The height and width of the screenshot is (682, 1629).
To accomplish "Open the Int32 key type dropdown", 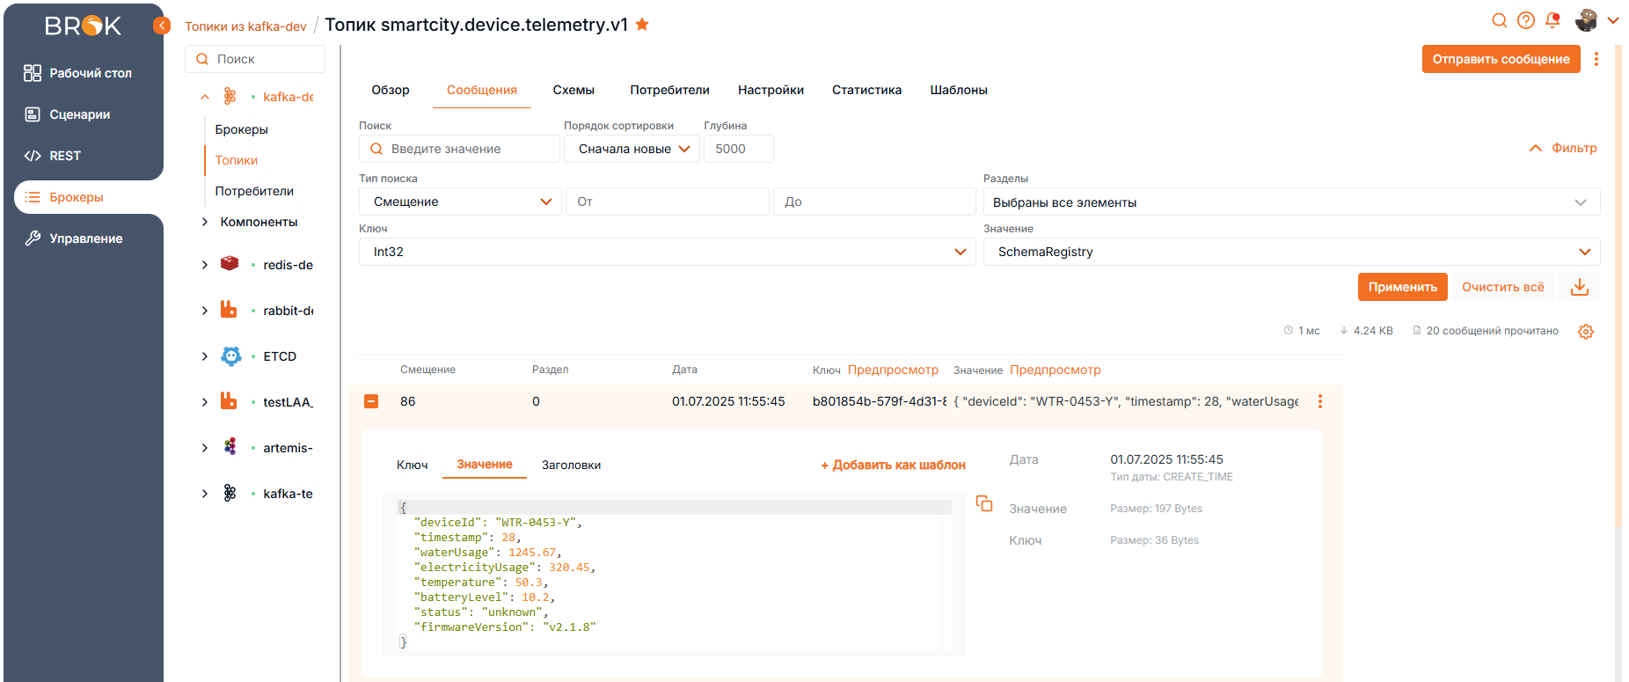I will (x=667, y=252).
